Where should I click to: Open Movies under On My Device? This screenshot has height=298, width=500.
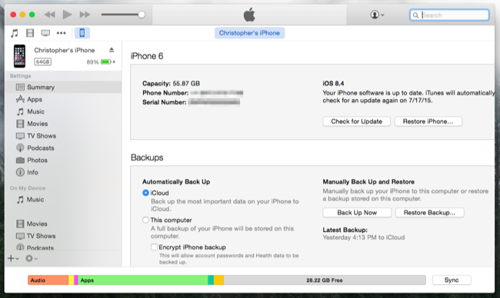click(63, 223)
